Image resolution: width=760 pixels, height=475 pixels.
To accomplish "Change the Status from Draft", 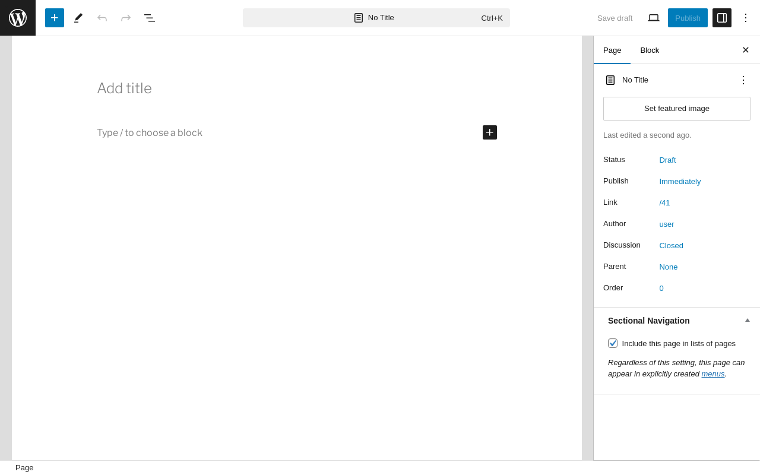I will [667, 160].
